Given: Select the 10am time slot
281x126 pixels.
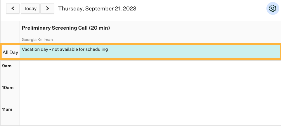Looking at the screenshot, I should 150,93.
